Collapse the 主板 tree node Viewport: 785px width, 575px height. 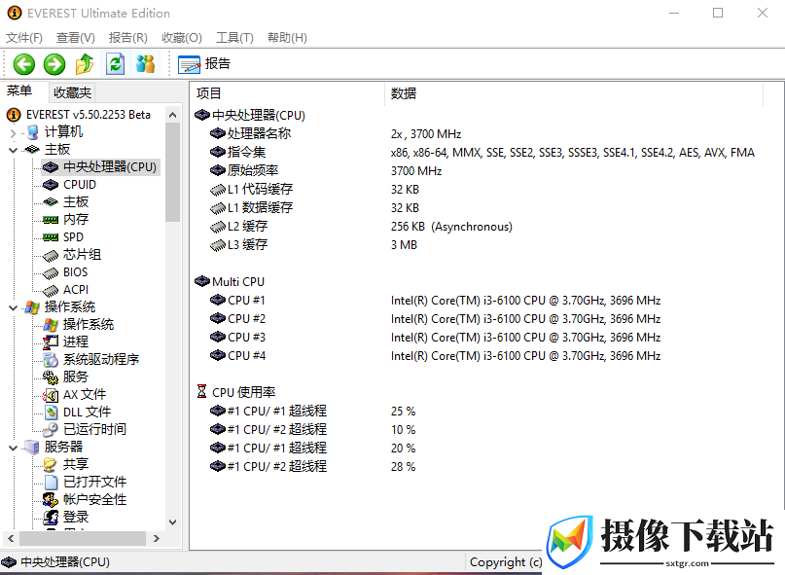click(x=14, y=150)
